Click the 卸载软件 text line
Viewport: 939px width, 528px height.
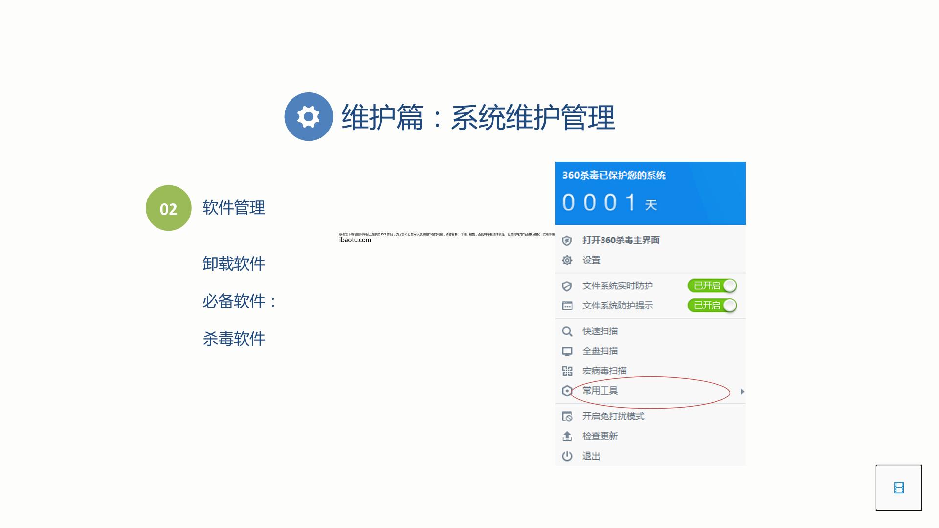tap(234, 264)
